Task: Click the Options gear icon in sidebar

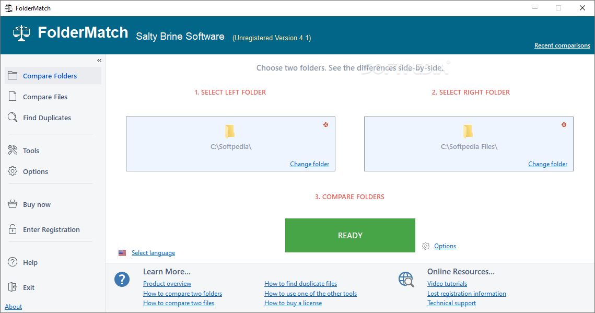Action: click(x=13, y=171)
